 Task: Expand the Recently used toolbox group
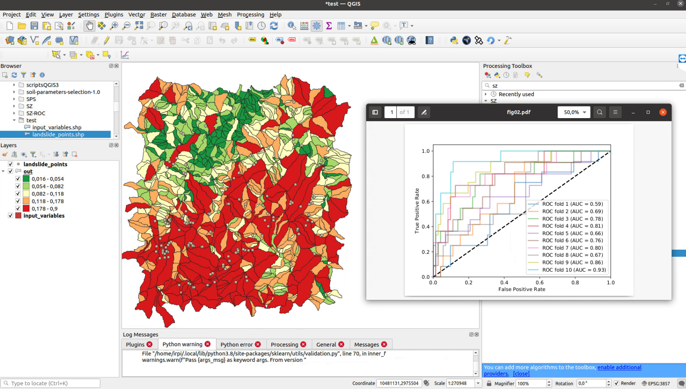486,94
